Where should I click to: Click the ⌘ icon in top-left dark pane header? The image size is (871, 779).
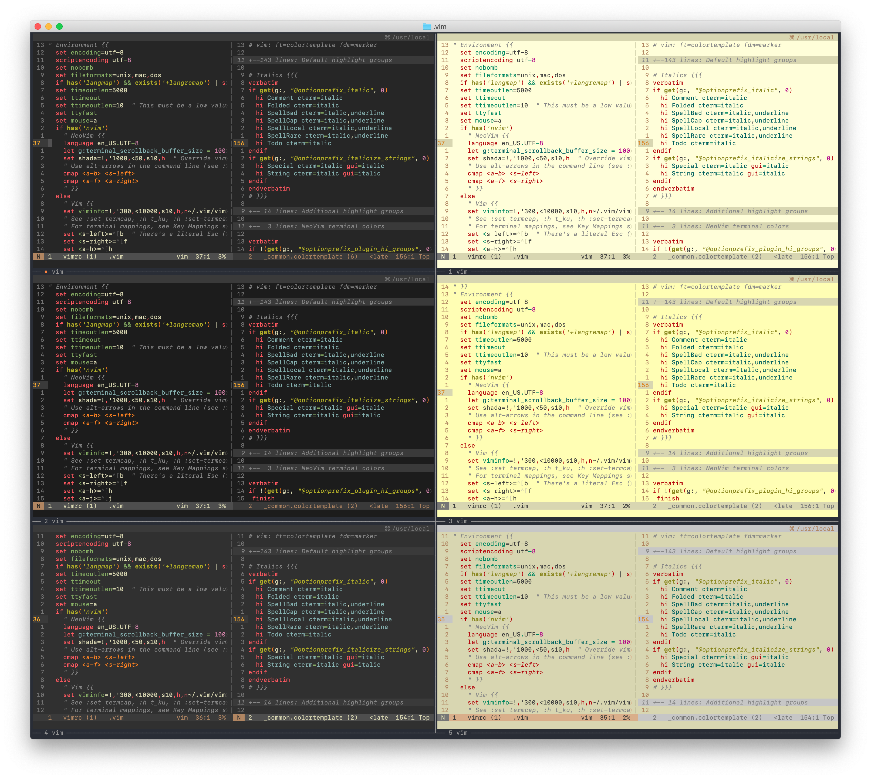[x=387, y=37]
